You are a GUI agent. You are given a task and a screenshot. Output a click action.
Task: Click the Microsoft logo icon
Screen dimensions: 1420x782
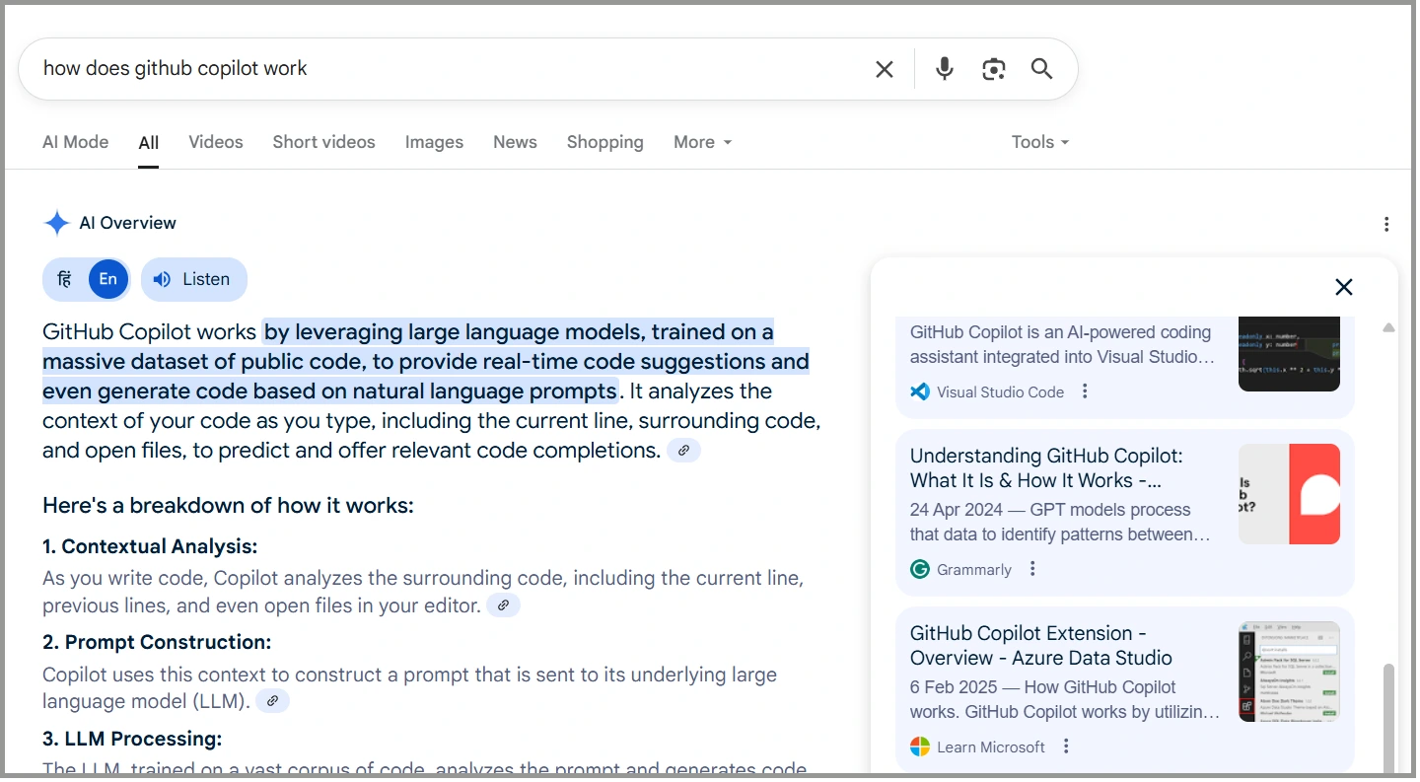920,746
